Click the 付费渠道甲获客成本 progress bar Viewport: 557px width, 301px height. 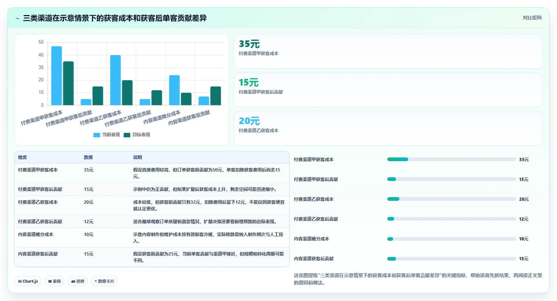click(x=452, y=159)
